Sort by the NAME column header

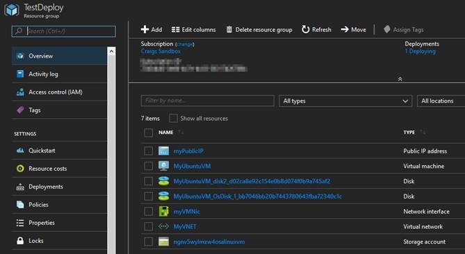(x=166, y=133)
